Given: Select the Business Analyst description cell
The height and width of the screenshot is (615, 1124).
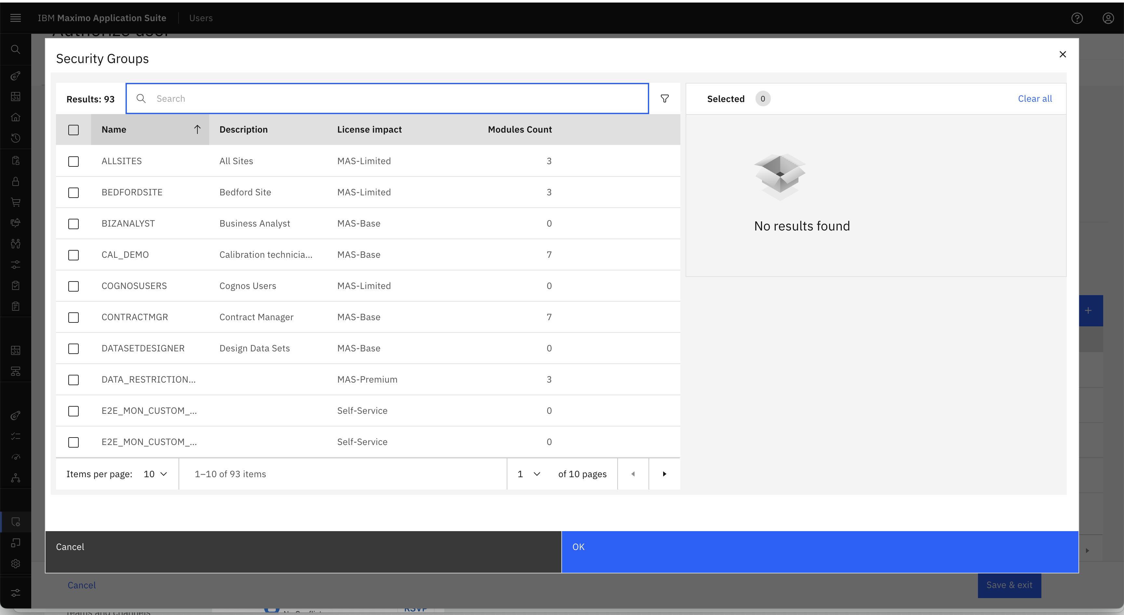Looking at the screenshot, I should pyautogui.click(x=255, y=223).
